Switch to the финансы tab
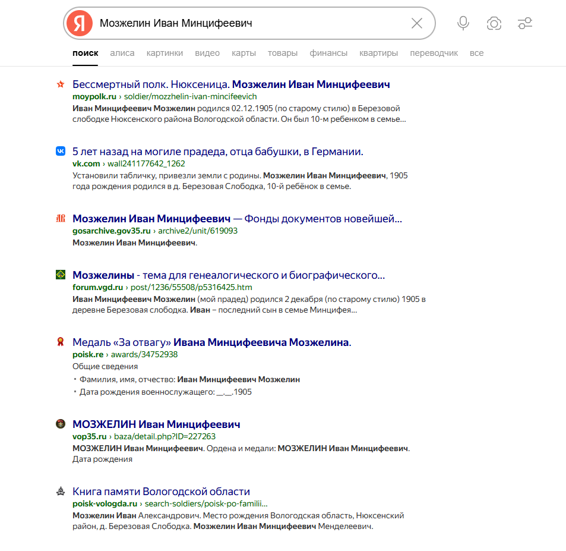566x551 pixels. 328,53
